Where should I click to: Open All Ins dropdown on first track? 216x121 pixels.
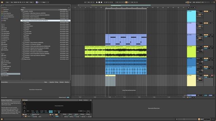[200, 11]
